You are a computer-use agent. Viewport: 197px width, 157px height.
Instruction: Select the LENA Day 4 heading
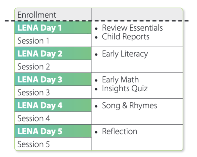40,106
